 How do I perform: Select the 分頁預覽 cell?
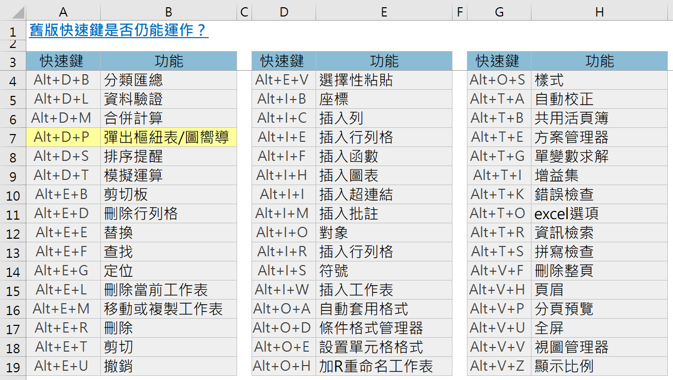[599, 309]
